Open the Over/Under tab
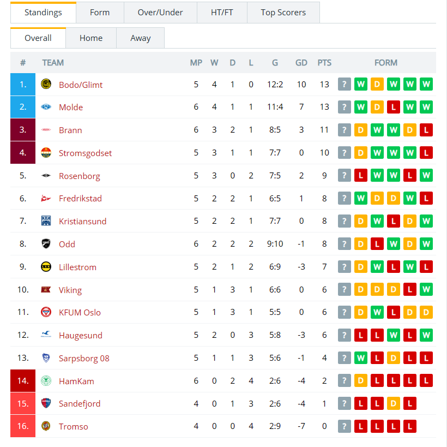 click(x=160, y=13)
